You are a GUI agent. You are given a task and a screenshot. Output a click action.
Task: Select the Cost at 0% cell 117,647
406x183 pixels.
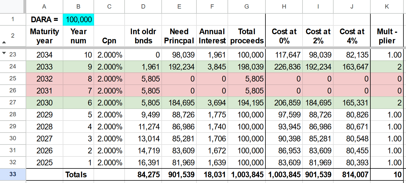click(x=284, y=55)
